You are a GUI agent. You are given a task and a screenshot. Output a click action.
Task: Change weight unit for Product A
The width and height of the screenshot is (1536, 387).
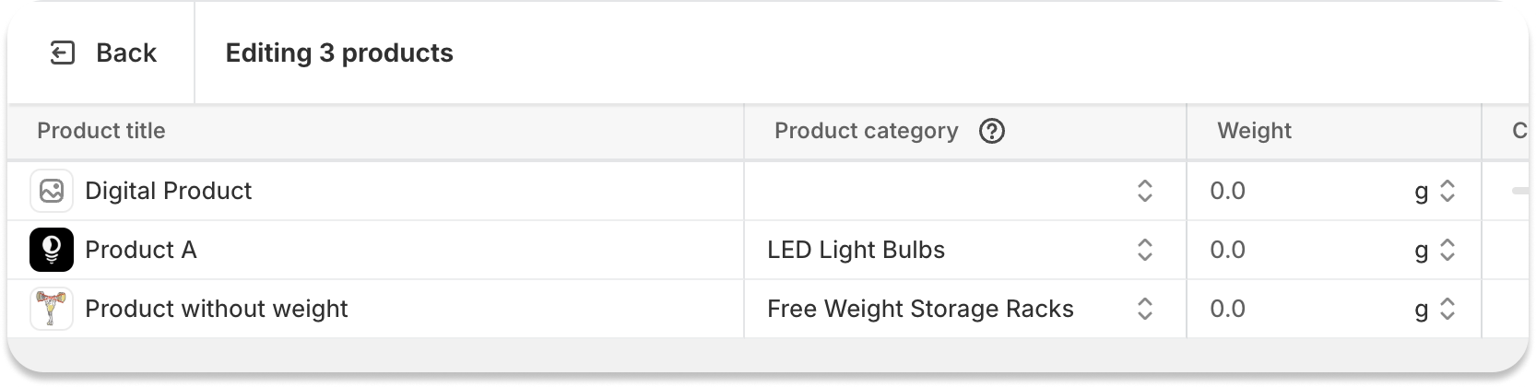pos(1436,250)
